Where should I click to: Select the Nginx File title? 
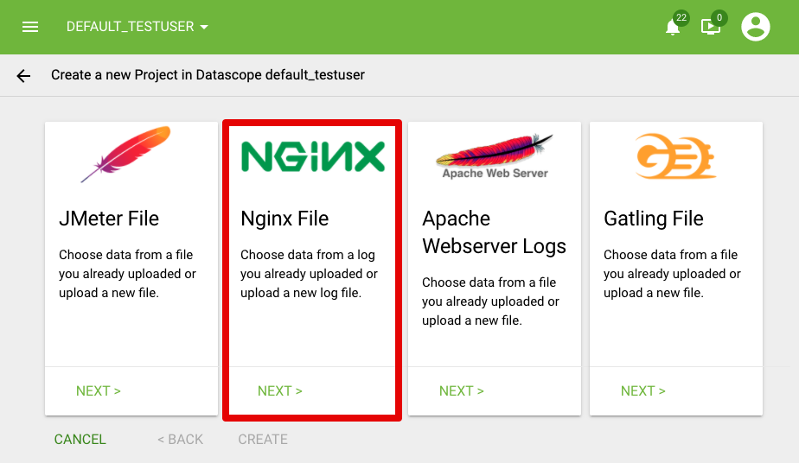(284, 219)
